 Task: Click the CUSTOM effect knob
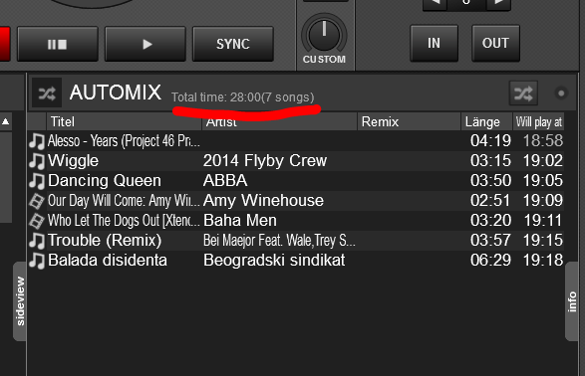point(324,36)
